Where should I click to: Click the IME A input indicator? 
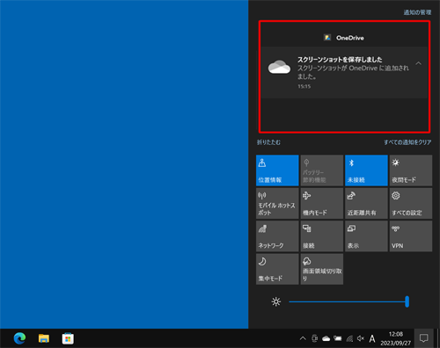point(372,339)
